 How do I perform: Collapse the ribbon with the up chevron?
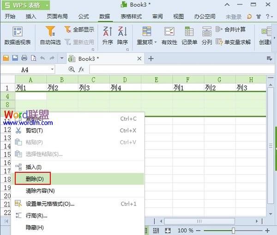click(x=227, y=5)
